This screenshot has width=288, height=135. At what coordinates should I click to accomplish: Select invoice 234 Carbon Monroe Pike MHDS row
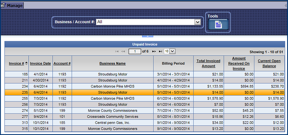coord(112,86)
